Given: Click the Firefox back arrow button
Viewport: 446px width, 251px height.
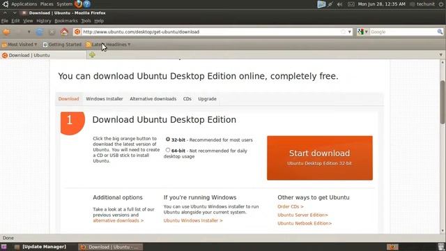Looking at the screenshot, I should 6,32.
